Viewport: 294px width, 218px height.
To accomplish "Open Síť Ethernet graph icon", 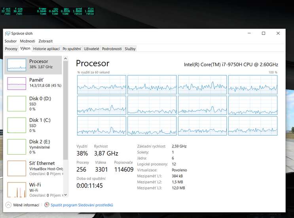I will tap(17, 168).
